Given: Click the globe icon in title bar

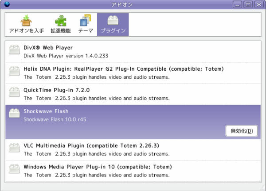Looking at the screenshot, I should (7, 4).
